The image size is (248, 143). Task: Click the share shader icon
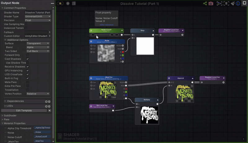[x=205, y=3]
